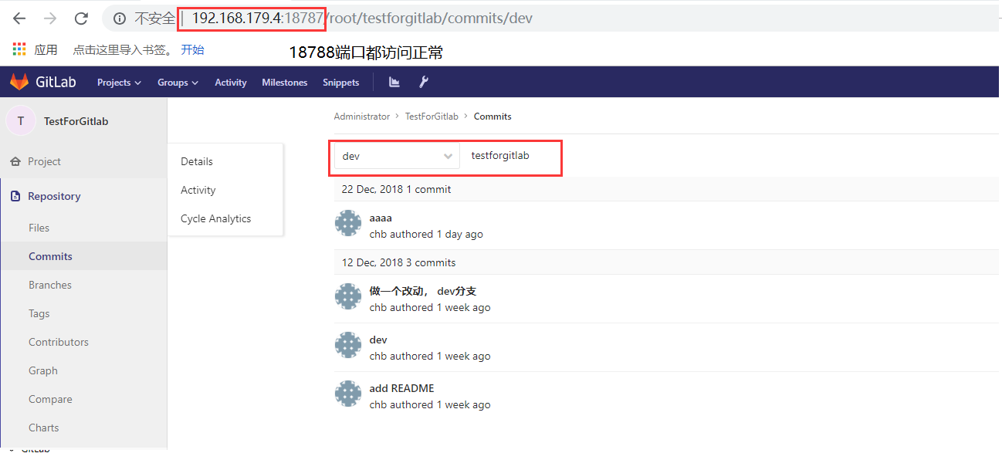Click the site info insecure icon
Image resolution: width=1002 pixels, height=453 pixels.
(120, 19)
